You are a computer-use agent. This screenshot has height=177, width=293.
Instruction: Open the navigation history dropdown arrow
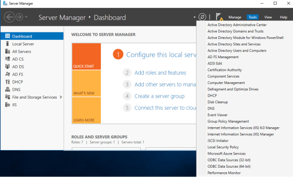tap(26, 17)
